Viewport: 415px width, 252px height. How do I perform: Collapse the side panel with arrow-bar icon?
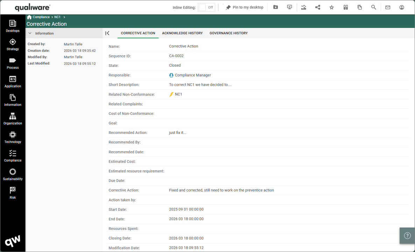[x=107, y=33]
